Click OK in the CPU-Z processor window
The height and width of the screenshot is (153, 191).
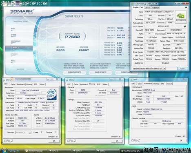point(54,141)
